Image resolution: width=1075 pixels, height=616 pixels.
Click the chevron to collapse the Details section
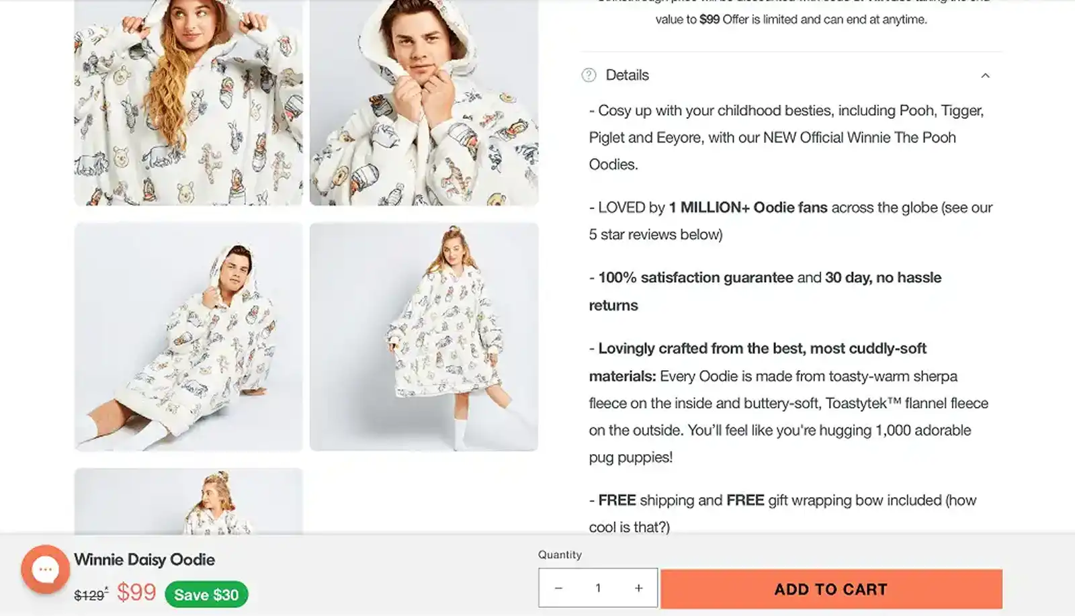point(985,75)
